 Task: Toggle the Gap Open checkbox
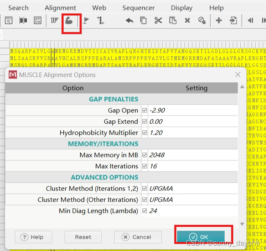pyautogui.click(x=144, y=110)
